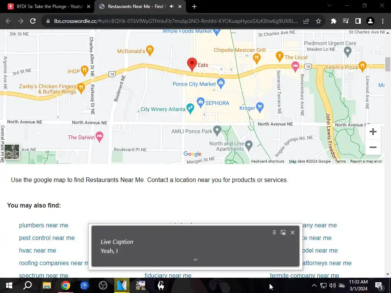Open Windows Start menu
391x293 pixels.
(x=9, y=285)
